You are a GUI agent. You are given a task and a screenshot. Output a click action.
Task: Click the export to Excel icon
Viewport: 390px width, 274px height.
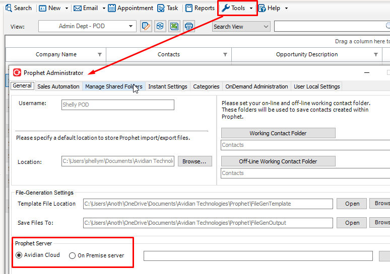pos(174,26)
